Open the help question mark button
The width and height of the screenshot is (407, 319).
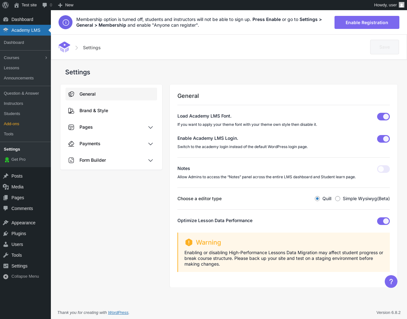click(391, 282)
